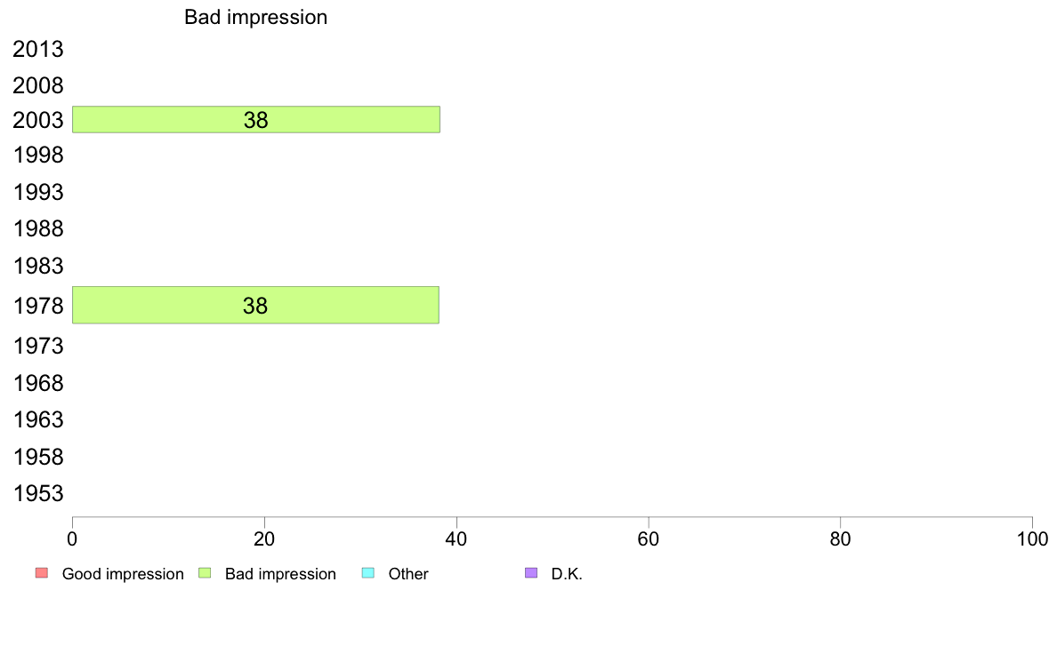Image resolution: width=1057 pixels, height=654 pixels.
Task: Click the 2013 year label
Action: click(38, 49)
